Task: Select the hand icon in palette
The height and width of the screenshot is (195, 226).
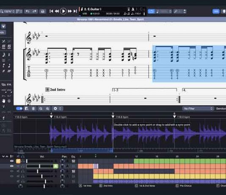Action: click(x=4, y=101)
